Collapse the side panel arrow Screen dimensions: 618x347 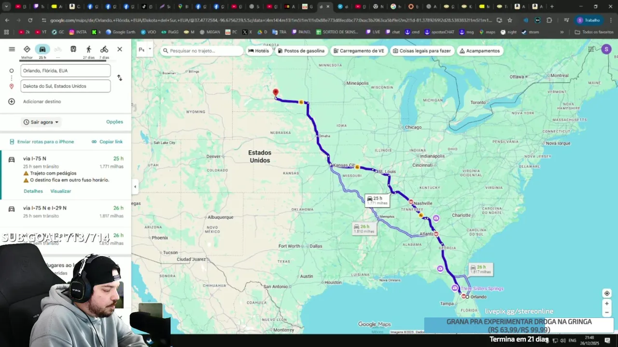tap(135, 187)
